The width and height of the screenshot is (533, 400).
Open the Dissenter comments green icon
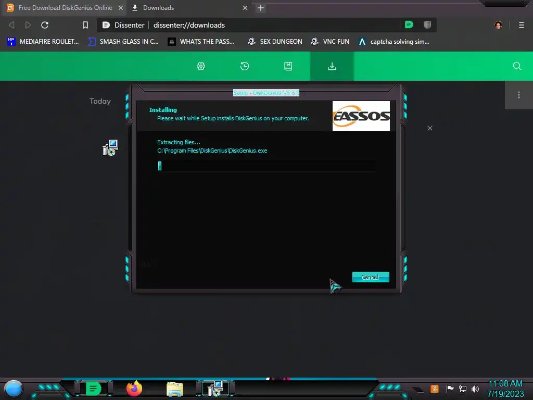point(409,24)
